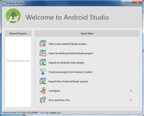144x116 pixels.
Task: Click the Import Non-Android Studio project icon
Action: tap(43, 81)
